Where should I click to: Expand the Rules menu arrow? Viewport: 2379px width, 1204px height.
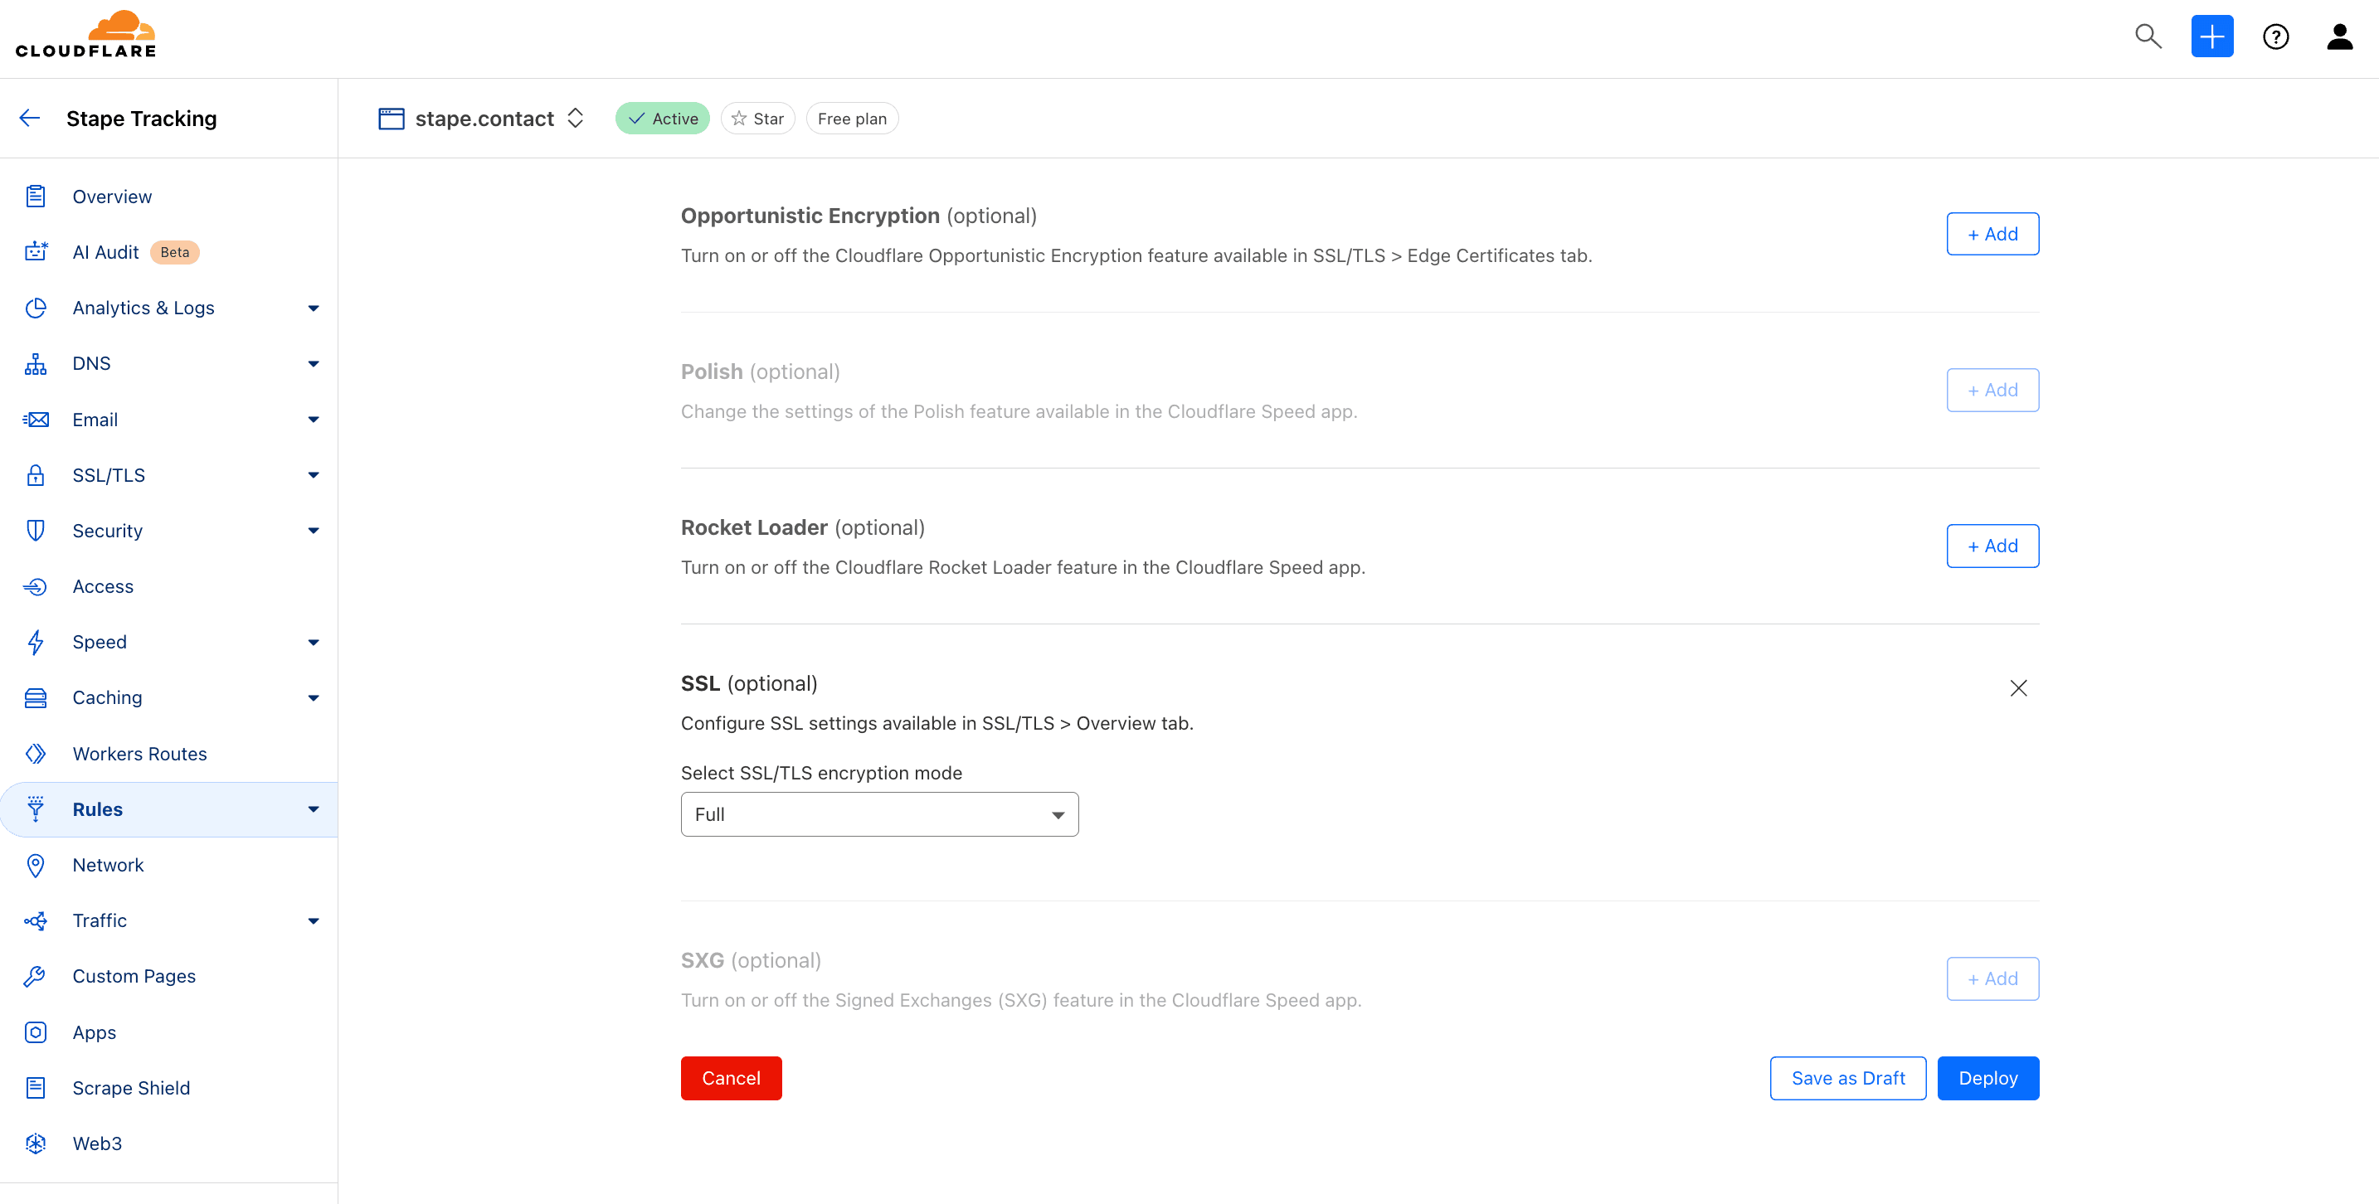[x=314, y=810]
